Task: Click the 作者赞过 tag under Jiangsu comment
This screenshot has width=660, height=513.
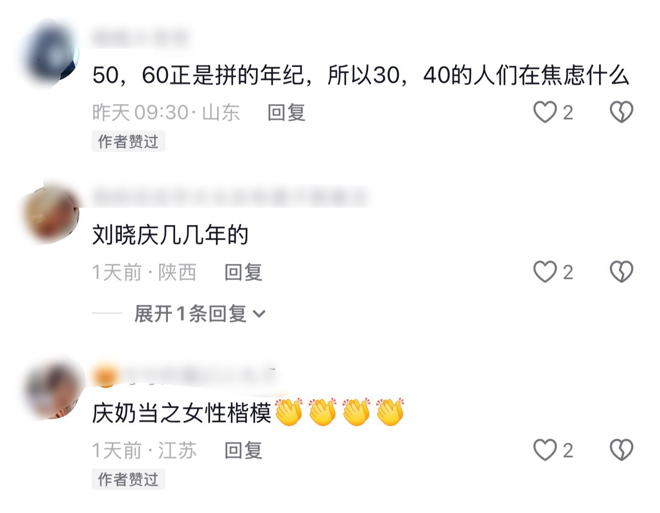Action: click(129, 479)
